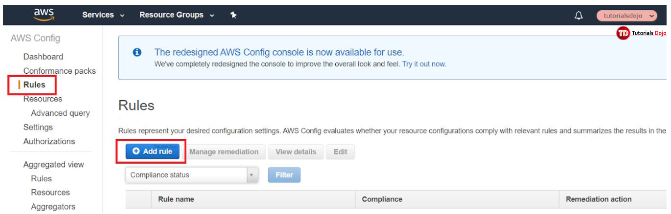Click the info icon in the banner
671x214 pixels.
(x=138, y=52)
